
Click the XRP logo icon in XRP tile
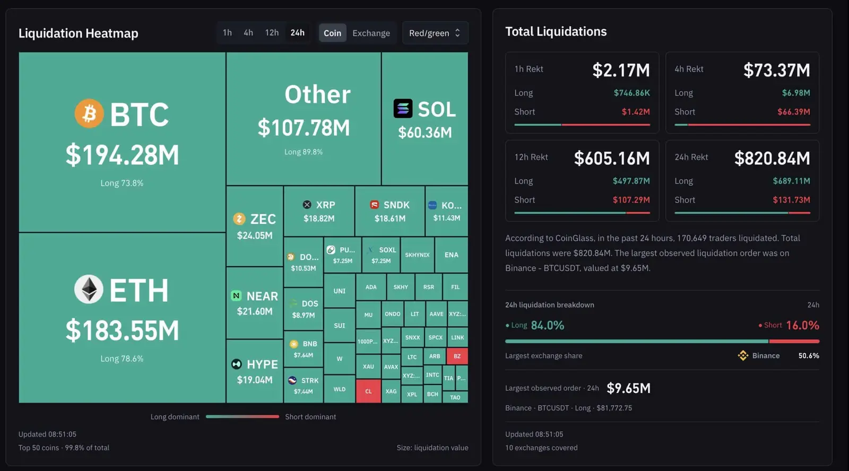307,205
